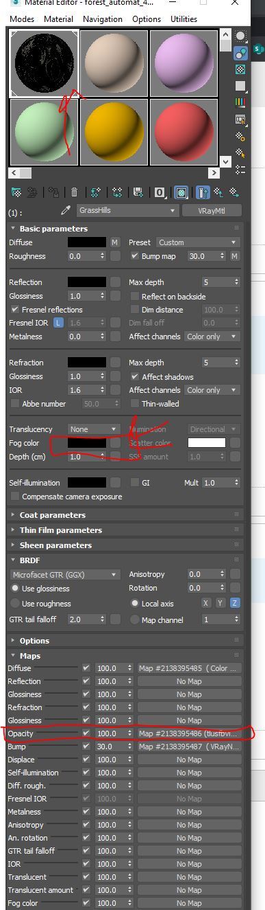
Task: Open the Translucency None dropdown
Action: click(94, 429)
